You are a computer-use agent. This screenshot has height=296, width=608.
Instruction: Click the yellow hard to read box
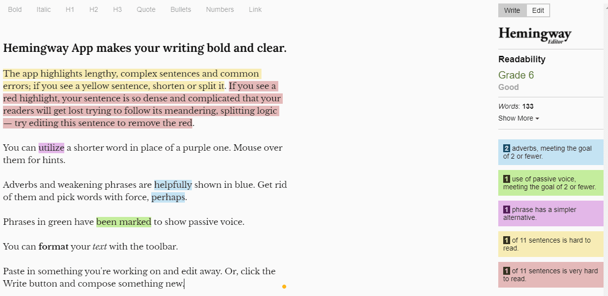[551, 244]
